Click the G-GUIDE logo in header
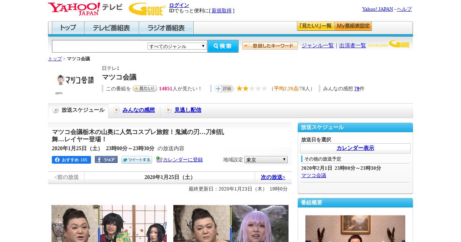The width and height of the screenshot is (461, 242). point(147,9)
